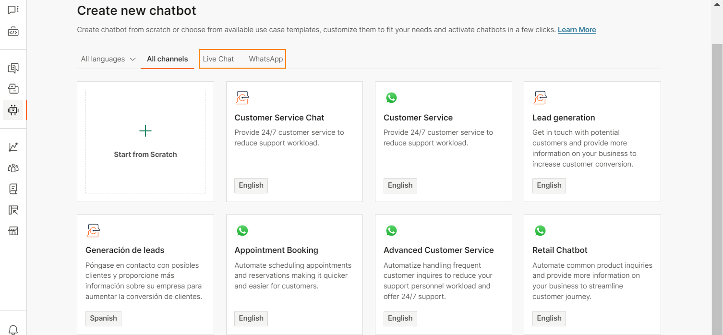Select the All channels tab
Image resolution: width=723 pixels, height=335 pixels.
pyautogui.click(x=167, y=59)
